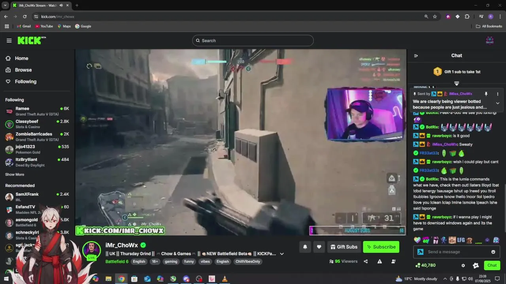Open media controls in Chrome toolbar

coord(481,17)
